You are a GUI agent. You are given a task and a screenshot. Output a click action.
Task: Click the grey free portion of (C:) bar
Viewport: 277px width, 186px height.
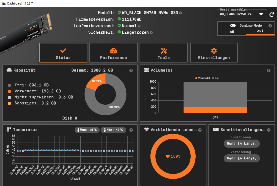coord(215,94)
